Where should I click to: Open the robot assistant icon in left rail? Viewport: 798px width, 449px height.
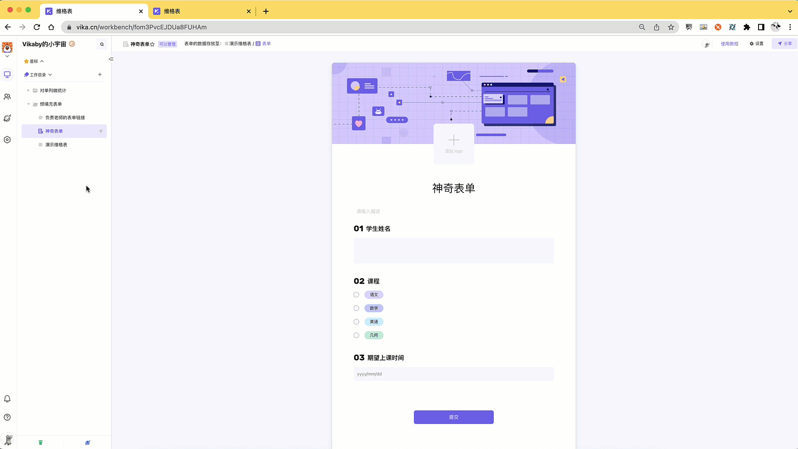(7, 118)
